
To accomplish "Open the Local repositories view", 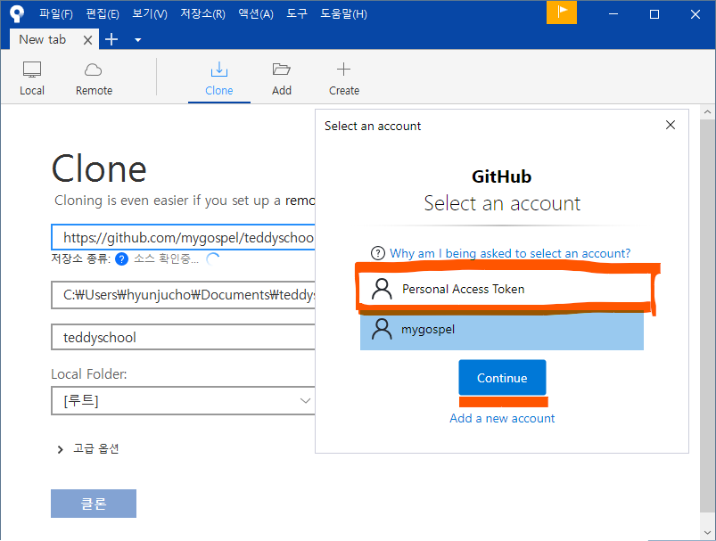I will 32,78.
